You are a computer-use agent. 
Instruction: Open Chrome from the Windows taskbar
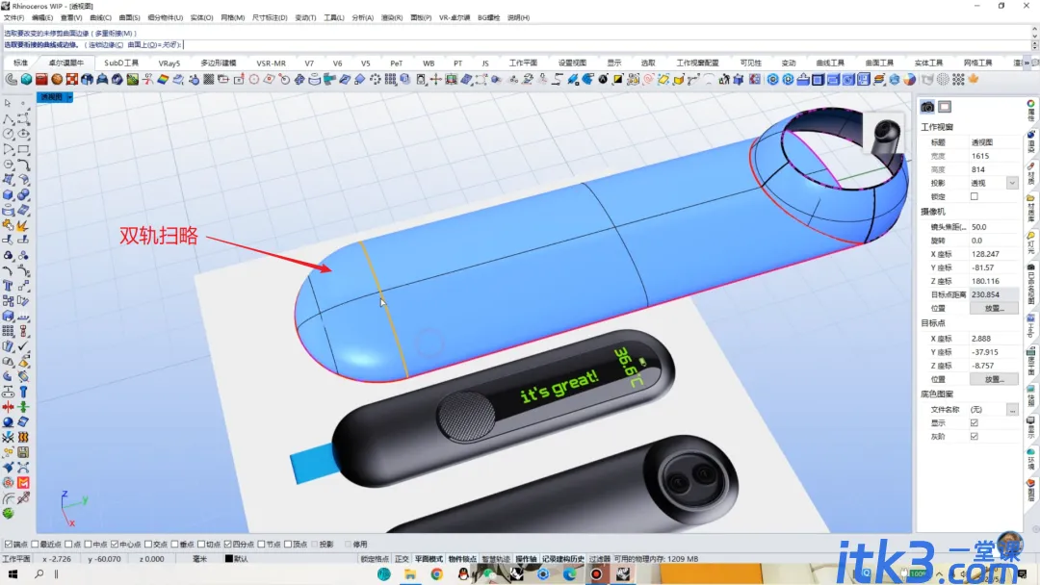click(x=436, y=574)
